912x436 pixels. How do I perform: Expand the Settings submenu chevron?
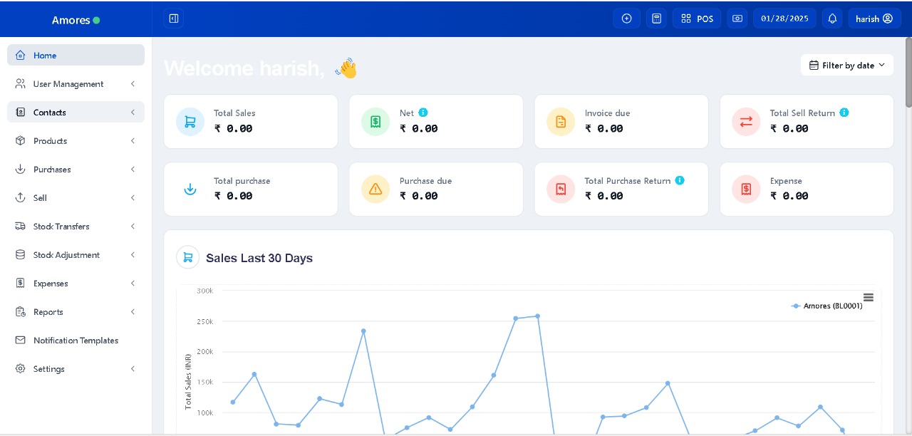[133, 368]
